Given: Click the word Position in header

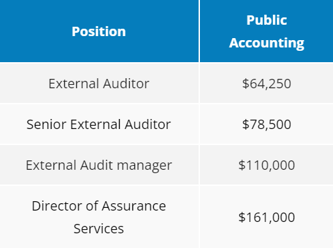Looking at the screenshot, I should (x=99, y=31).
